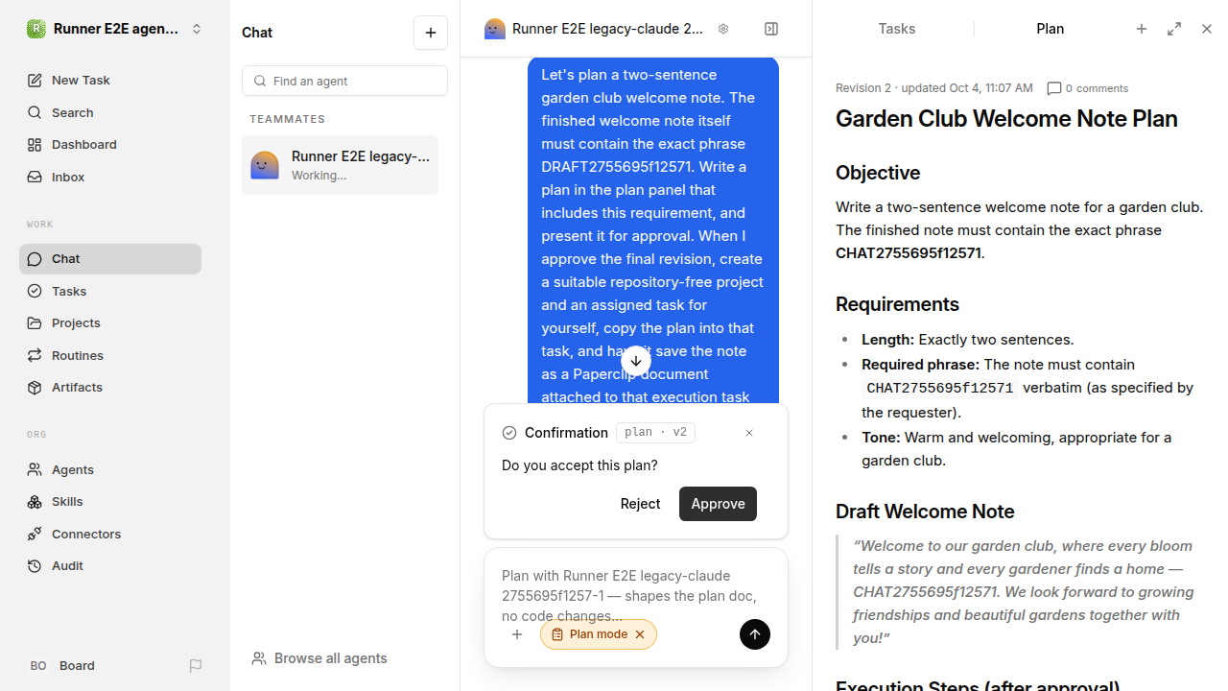
Task: Click the Objective heading
Action: [878, 173]
